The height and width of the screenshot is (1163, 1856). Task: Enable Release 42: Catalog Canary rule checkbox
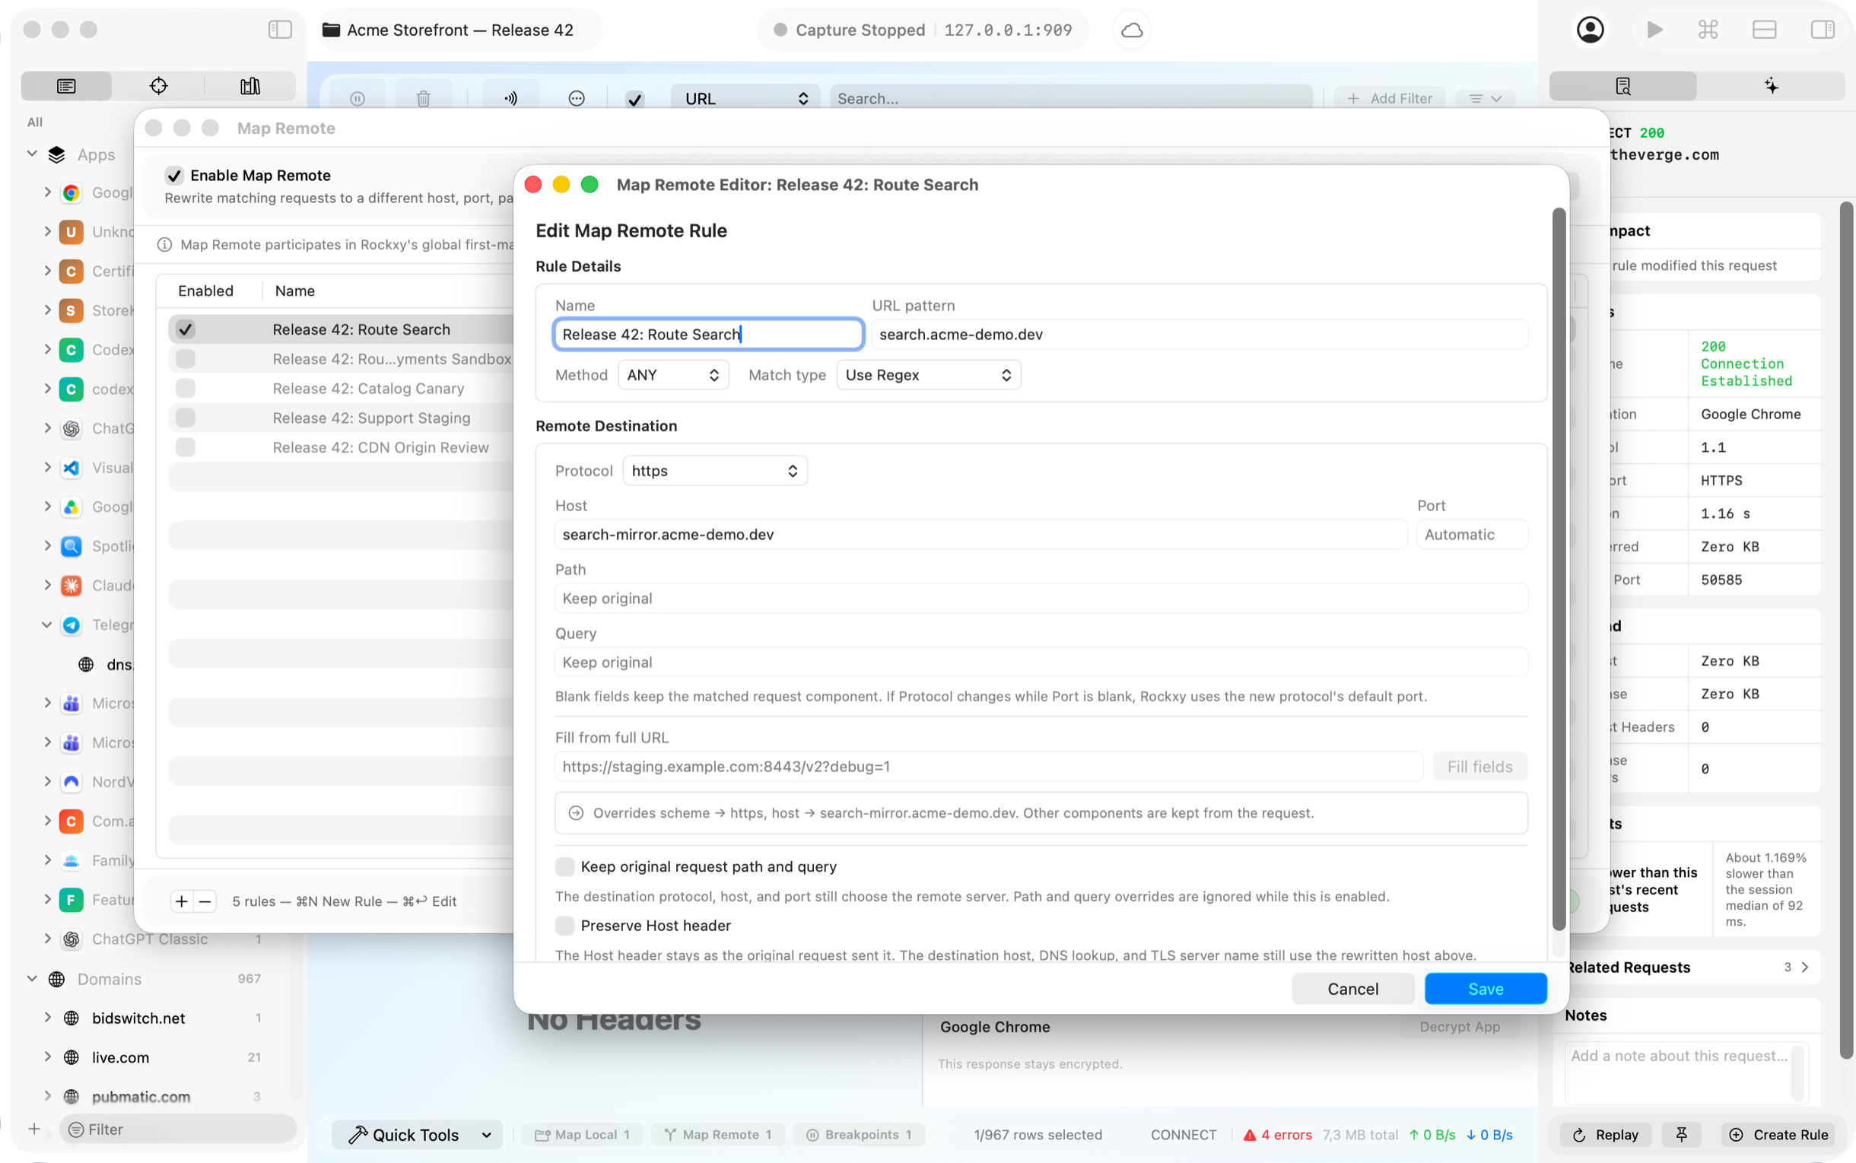(x=186, y=389)
